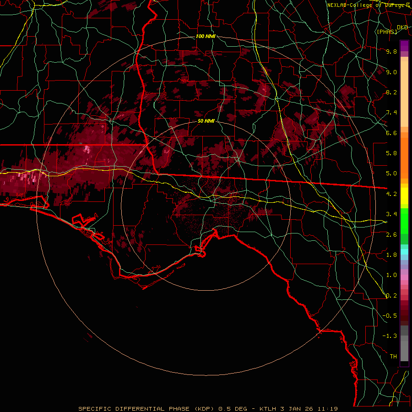Click the '0.5 DEG' elevation text

point(233,409)
